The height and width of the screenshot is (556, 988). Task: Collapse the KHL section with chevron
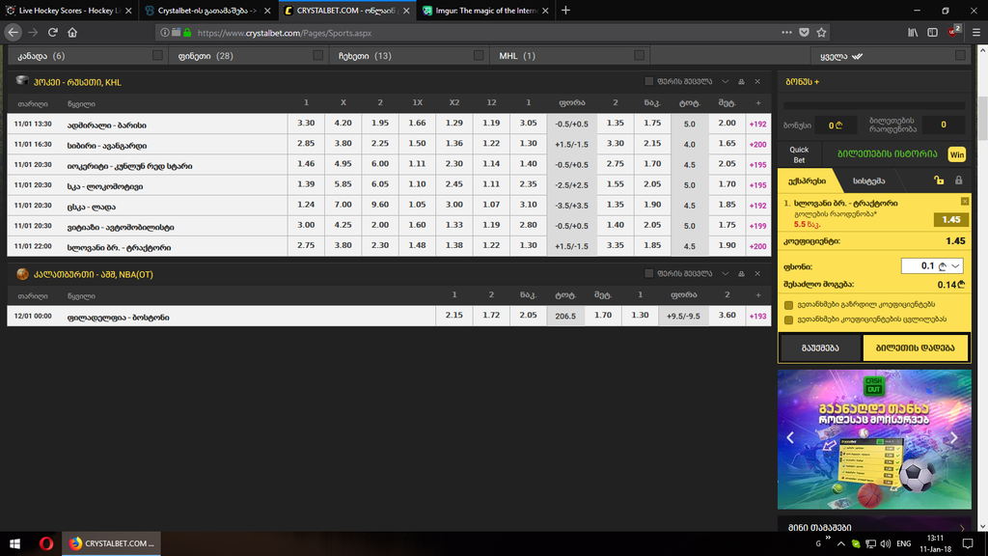[x=726, y=81]
